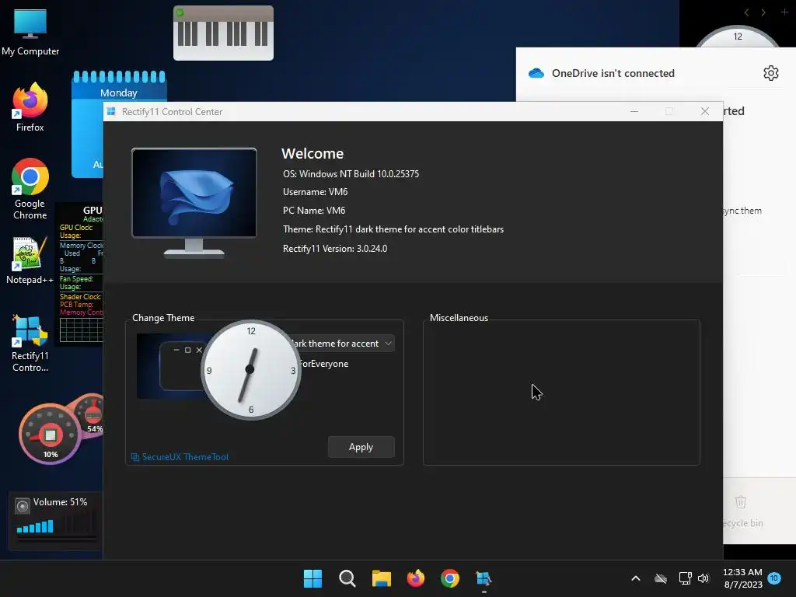Screen dimensions: 796x597
Task: Open the SecureUX ThemeTool link
Action: point(180,457)
